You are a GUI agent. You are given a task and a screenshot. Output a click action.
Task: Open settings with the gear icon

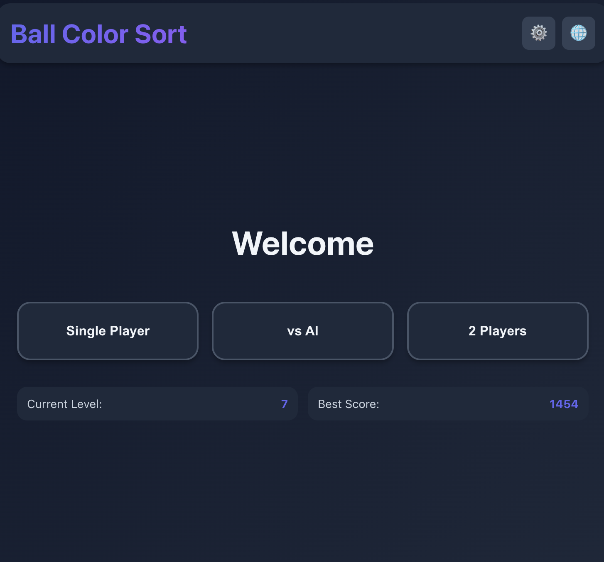tap(538, 33)
